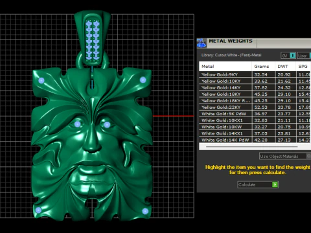Select the top-right corner gem on pendant
This screenshot has width=311, height=233.
[x=143, y=80]
